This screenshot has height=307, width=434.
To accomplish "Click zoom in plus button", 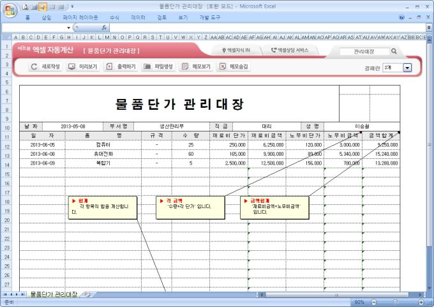I will coord(421,302).
